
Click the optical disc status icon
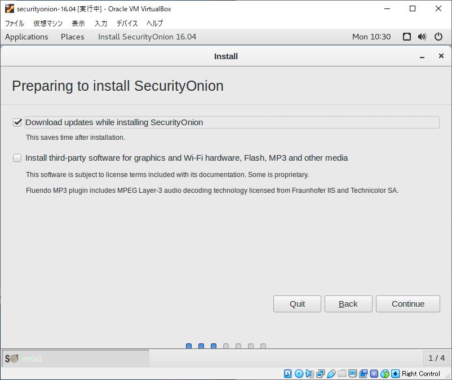(x=299, y=374)
